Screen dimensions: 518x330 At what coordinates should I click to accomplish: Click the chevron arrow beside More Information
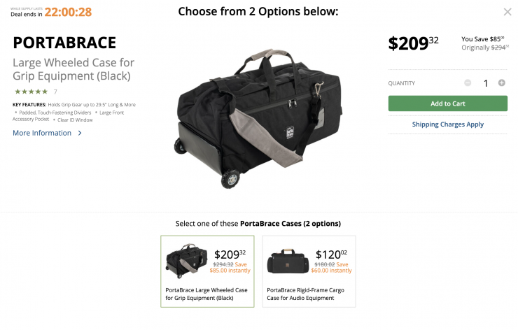click(80, 133)
